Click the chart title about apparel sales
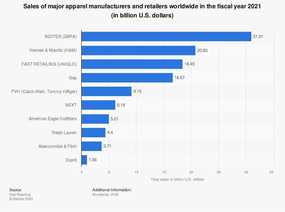This screenshot has width=285, height=212. (142, 6)
